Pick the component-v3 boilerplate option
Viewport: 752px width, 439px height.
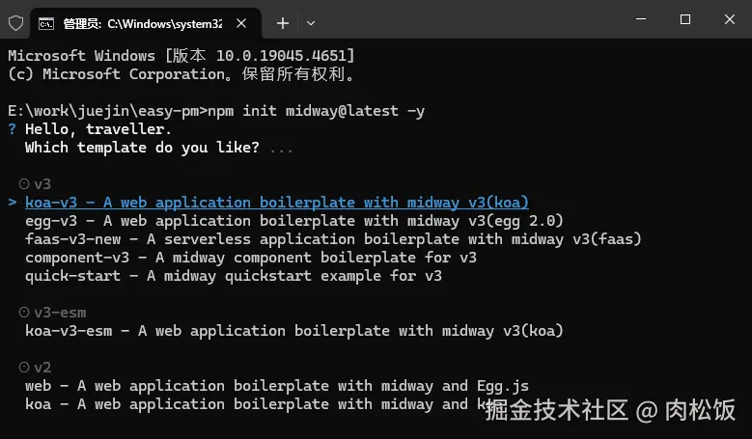[251, 258]
